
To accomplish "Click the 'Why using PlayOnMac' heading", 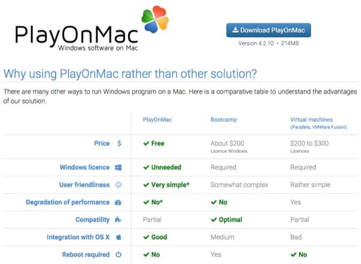I will pos(130,74).
